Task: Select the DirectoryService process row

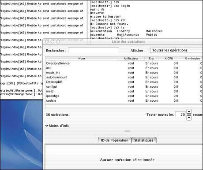Action: click(124, 63)
